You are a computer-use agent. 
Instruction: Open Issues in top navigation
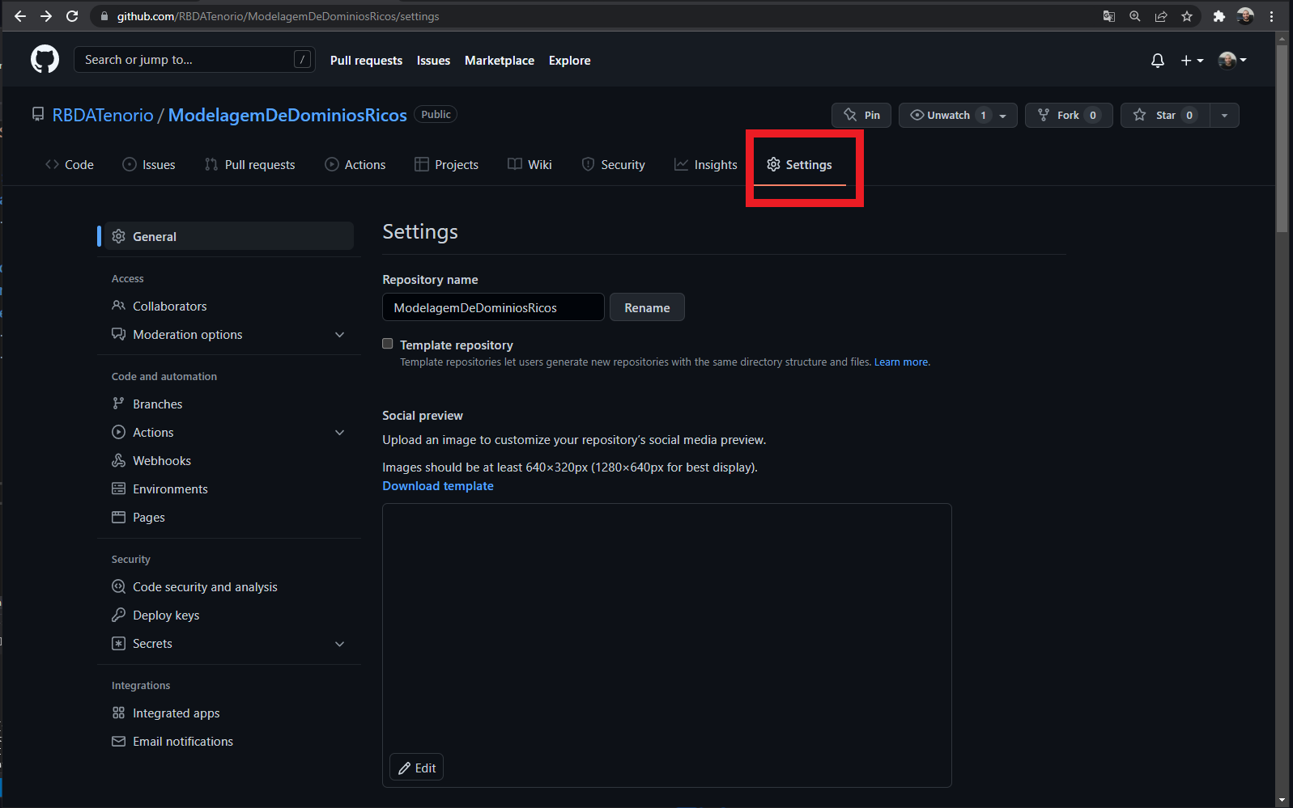[433, 61]
